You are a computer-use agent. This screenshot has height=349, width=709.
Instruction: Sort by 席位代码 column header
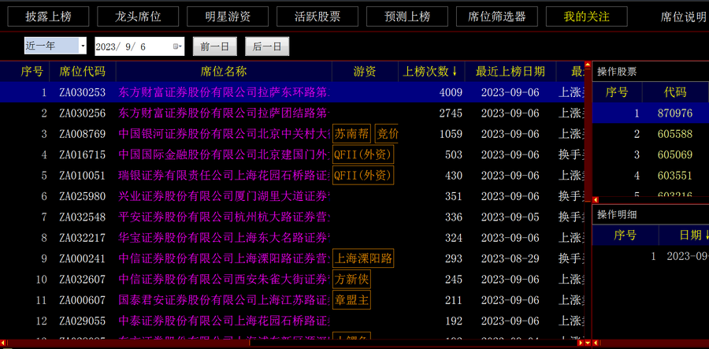(x=82, y=72)
